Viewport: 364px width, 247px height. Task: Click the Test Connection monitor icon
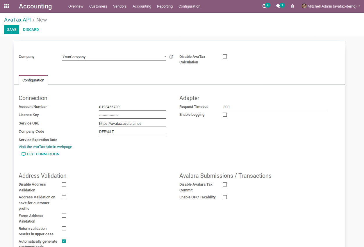pyautogui.click(x=24, y=154)
